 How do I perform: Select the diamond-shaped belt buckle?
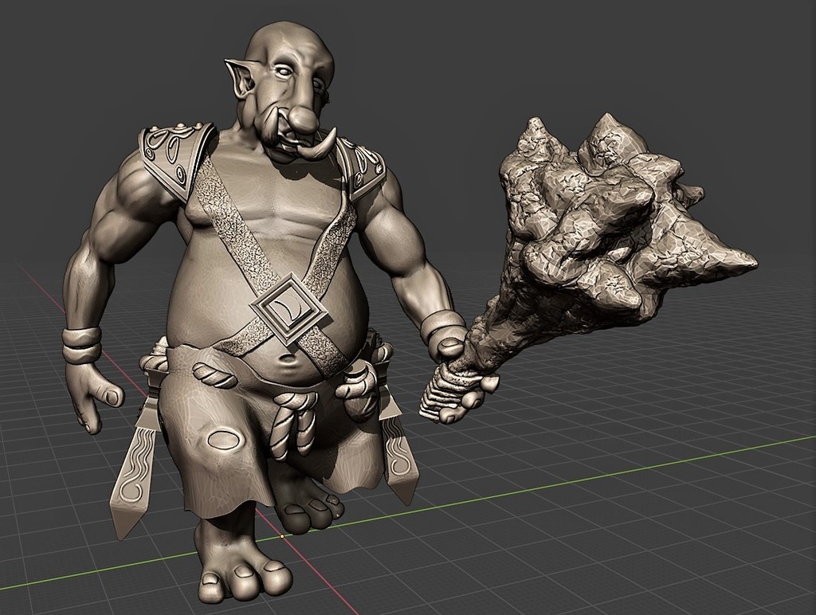[x=289, y=311]
